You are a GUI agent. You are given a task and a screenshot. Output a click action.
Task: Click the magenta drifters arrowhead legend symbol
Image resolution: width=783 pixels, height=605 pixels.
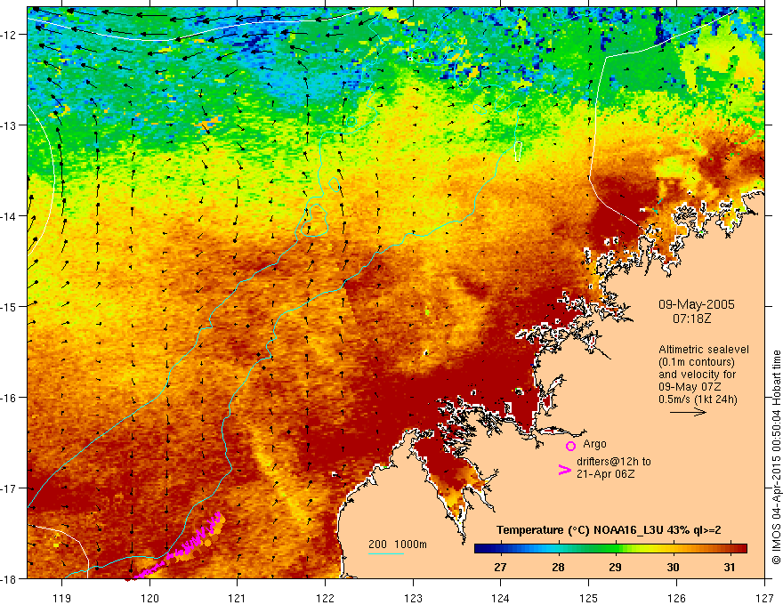click(564, 470)
